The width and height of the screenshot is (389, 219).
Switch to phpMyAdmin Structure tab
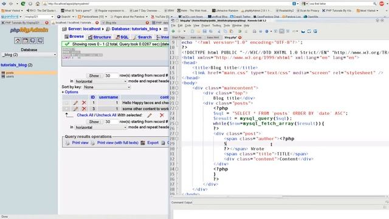pos(100,37)
